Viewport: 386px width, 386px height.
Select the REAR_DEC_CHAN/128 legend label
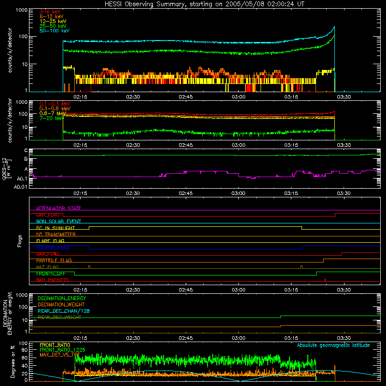(64, 311)
